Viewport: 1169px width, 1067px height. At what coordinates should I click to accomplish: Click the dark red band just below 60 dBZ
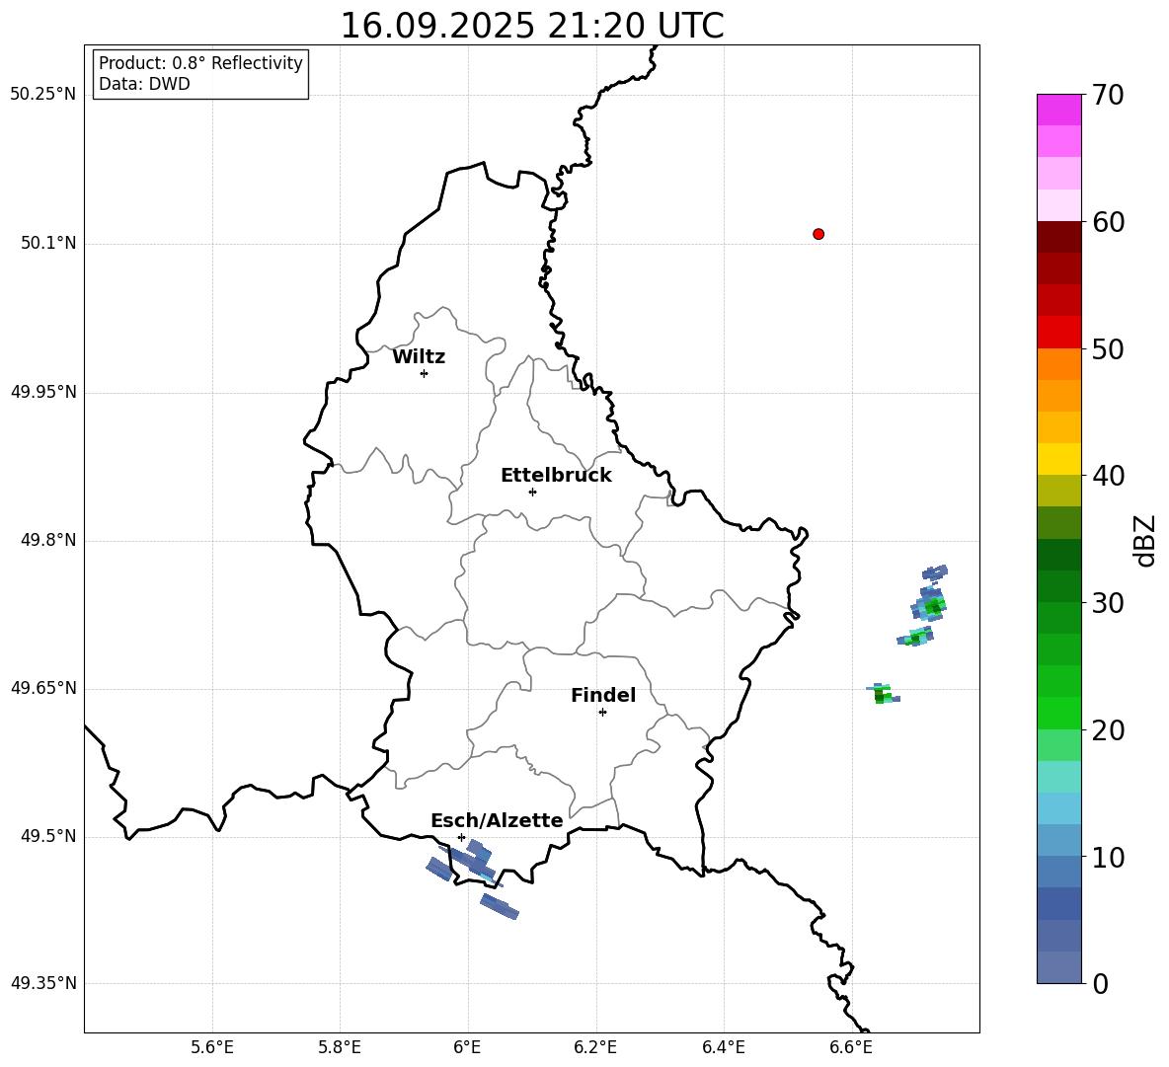point(1058,237)
